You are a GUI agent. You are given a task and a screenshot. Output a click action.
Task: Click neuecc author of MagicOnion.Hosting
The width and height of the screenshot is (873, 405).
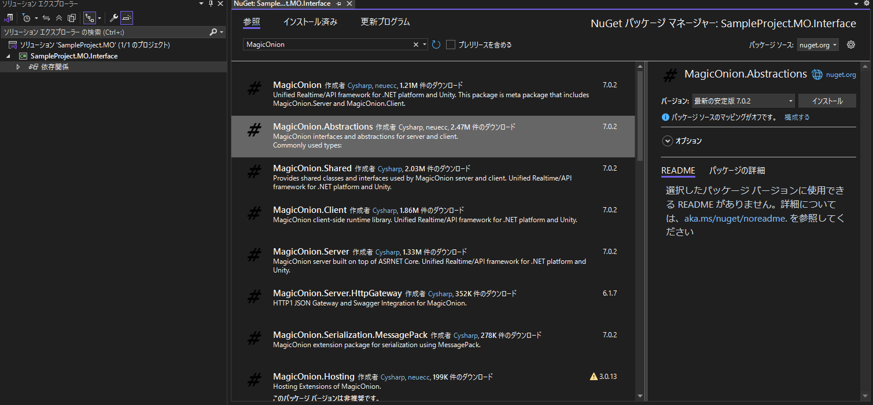(419, 377)
